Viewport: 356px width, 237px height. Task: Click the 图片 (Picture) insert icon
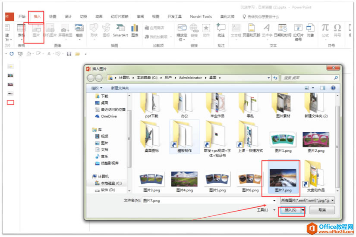[36, 31]
